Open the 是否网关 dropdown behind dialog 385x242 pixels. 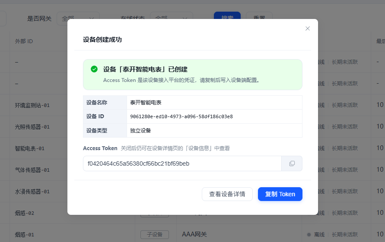pos(78,19)
